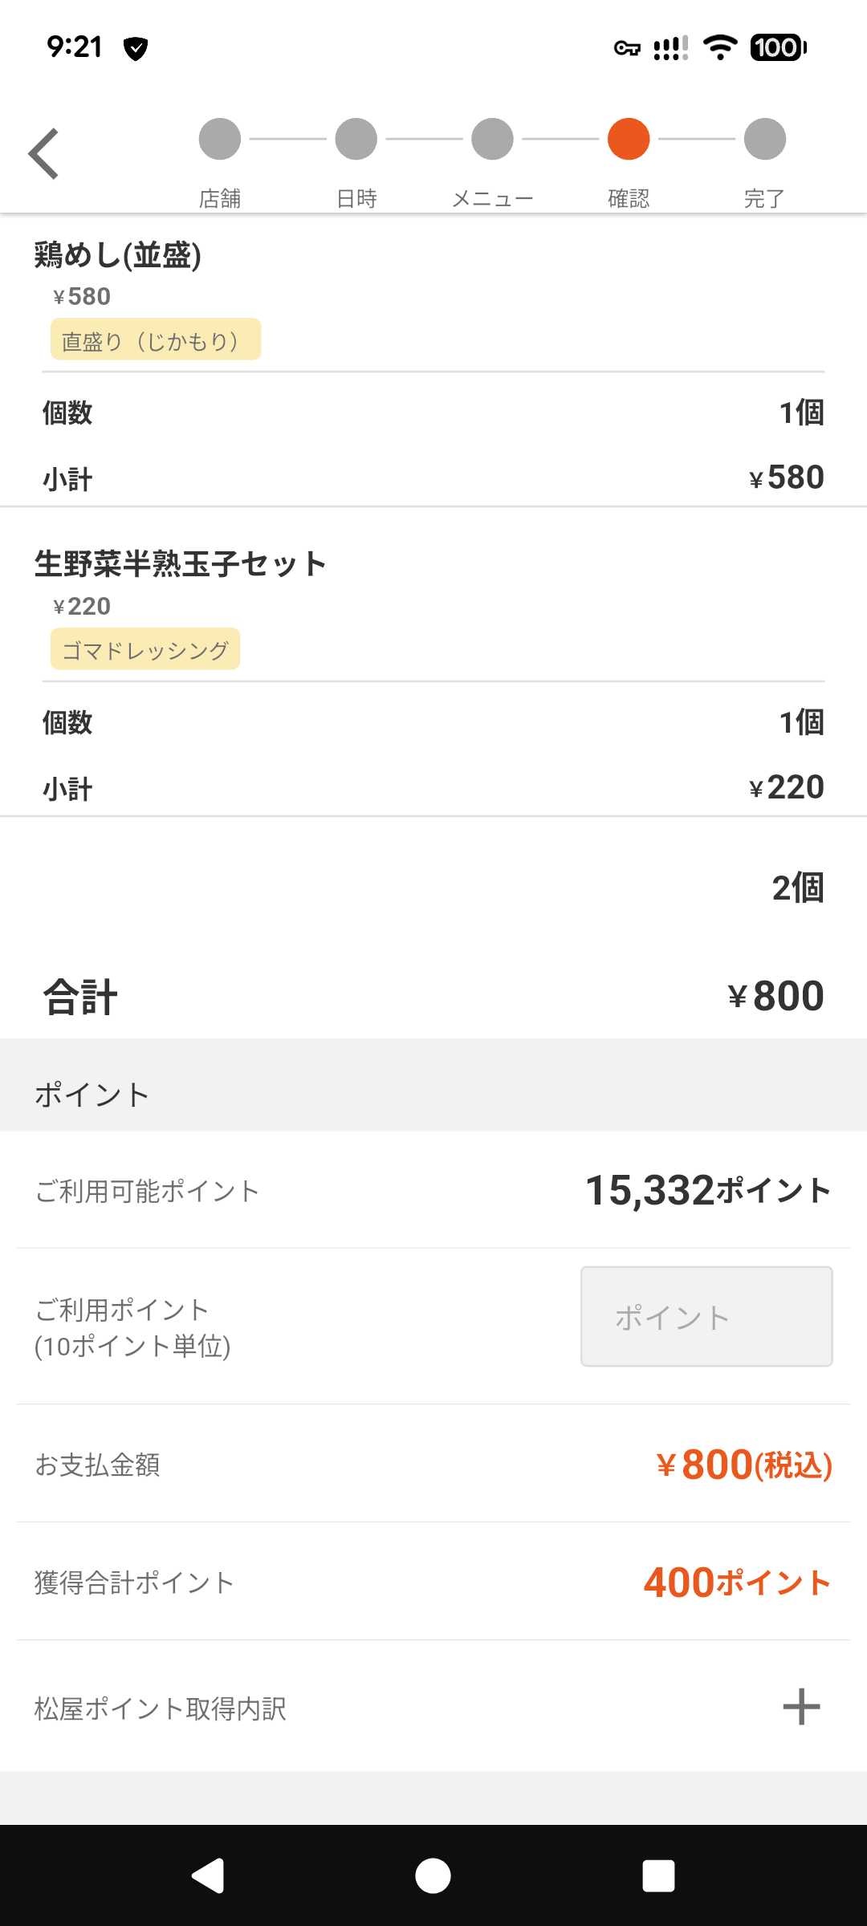Tap the 鶏めし(並盛) item title
The image size is (867, 1926).
coord(118,255)
